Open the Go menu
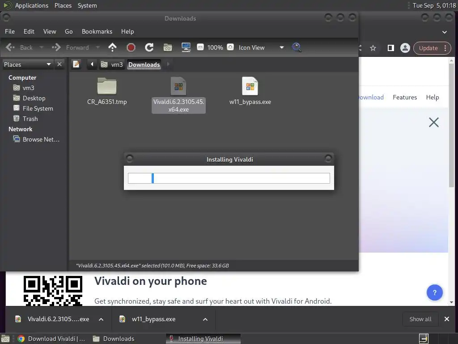Viewport: 458px width, 344px height. pos(68,32)
